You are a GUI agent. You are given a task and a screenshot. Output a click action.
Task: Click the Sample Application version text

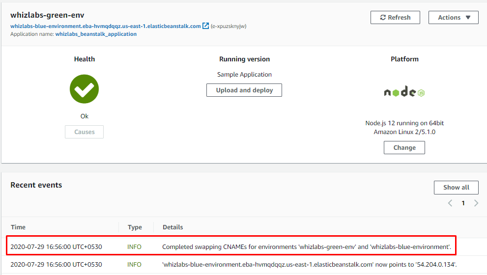pos(244,75)
